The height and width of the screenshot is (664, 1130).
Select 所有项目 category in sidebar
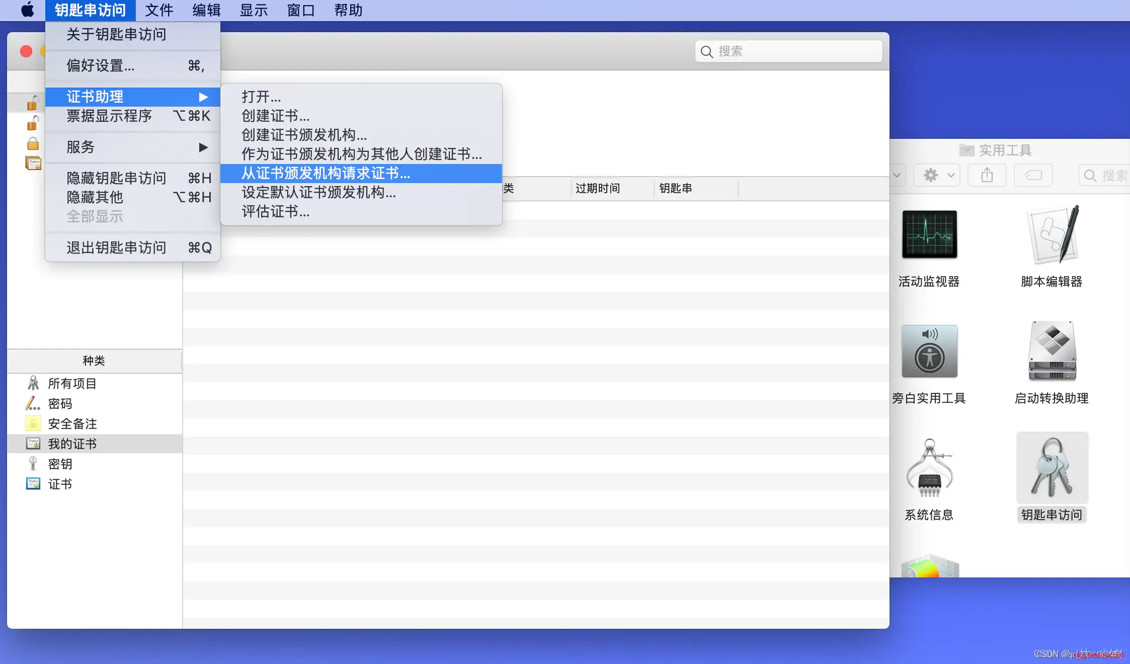click(72, 383)
